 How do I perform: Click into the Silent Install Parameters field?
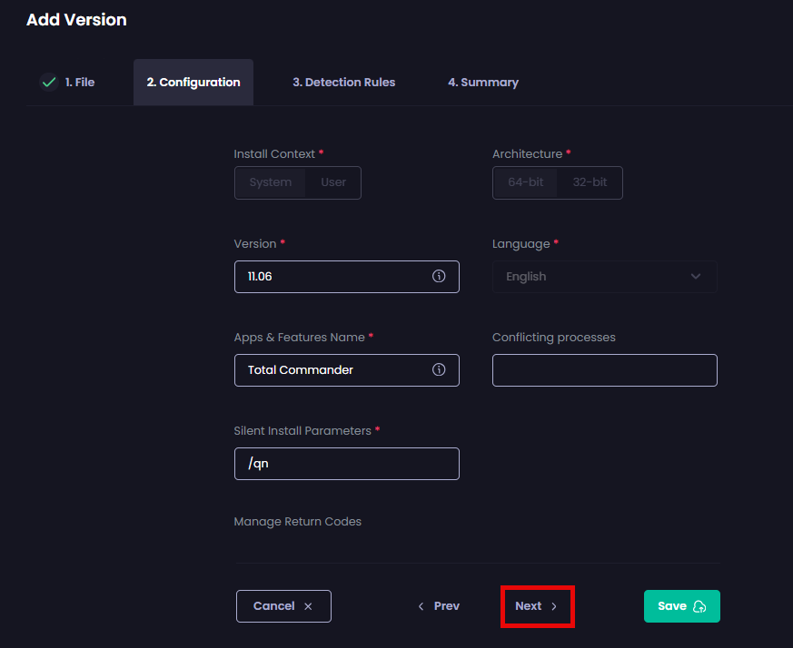point(346,464)
